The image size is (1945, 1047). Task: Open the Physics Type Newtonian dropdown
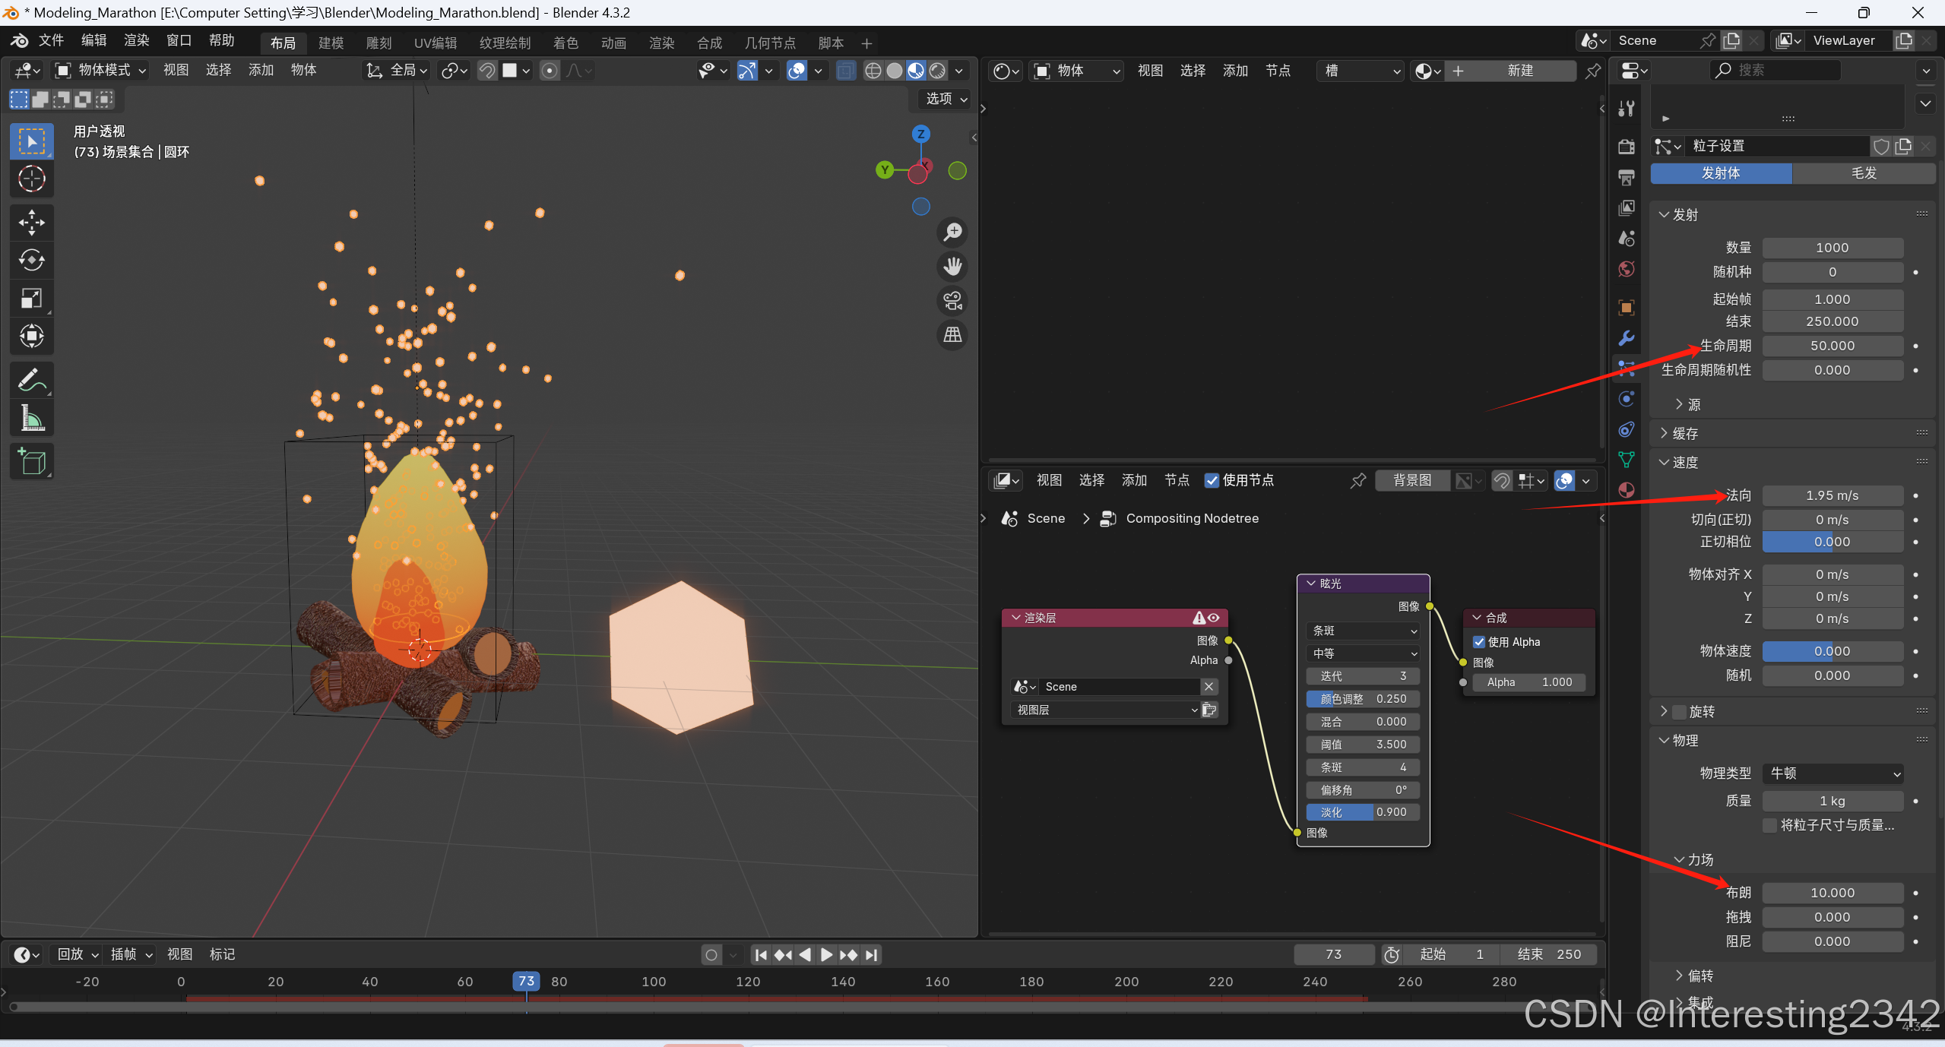click(x=1832, y=773)
